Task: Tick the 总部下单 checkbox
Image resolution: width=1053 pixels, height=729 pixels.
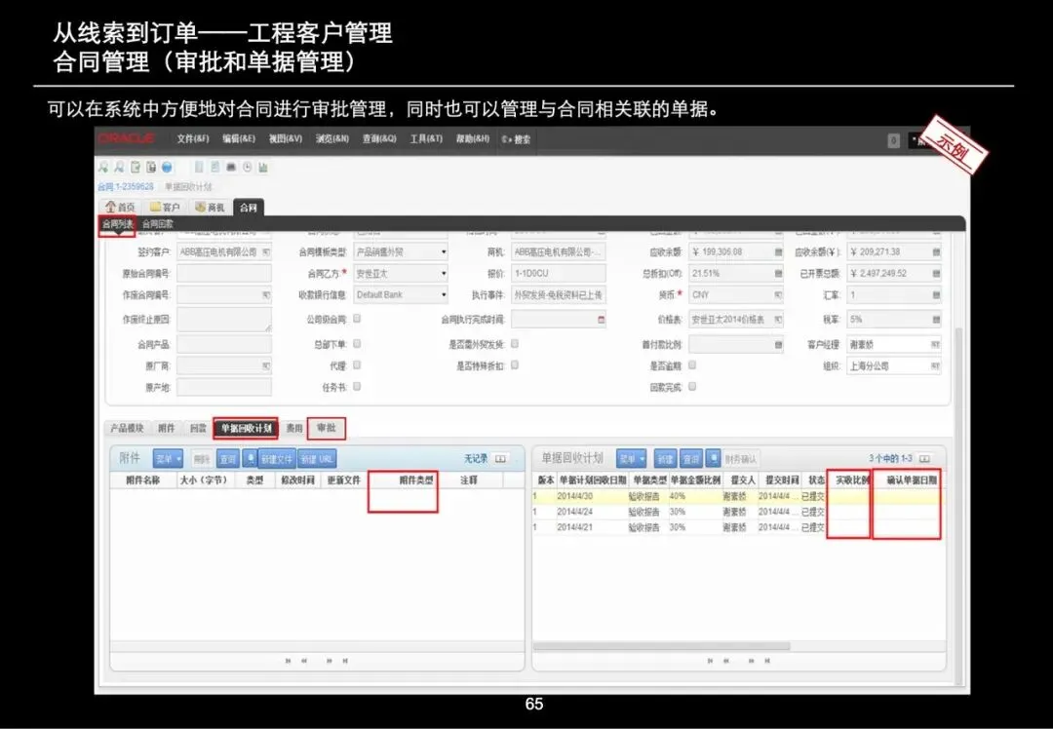Action: pos(357,343)
